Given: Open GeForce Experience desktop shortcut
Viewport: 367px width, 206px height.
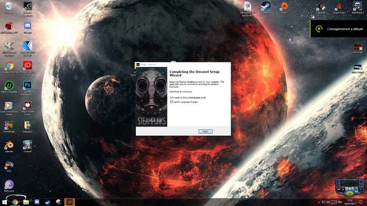Looking at the screenshot, I should [x=28, y=9].
